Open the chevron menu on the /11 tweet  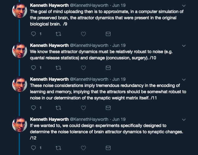[184, 80]
